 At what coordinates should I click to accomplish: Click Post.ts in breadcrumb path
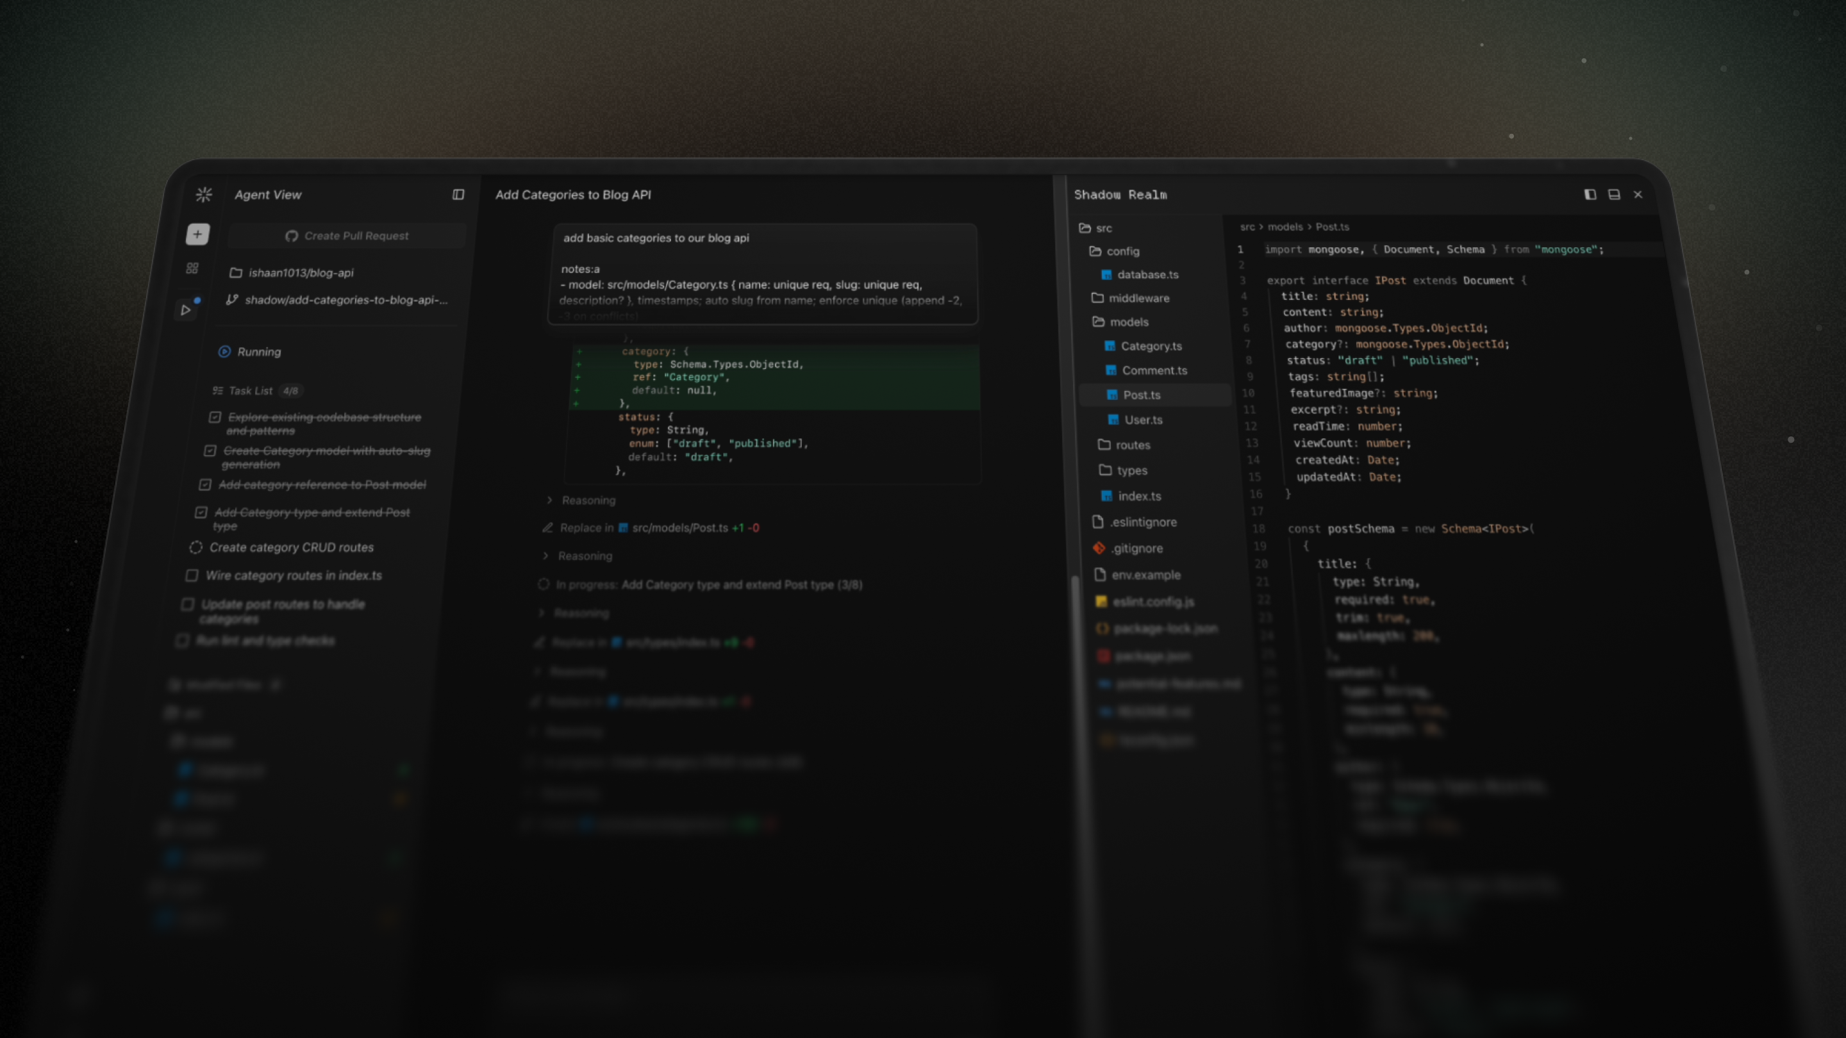coord(1333,227)
